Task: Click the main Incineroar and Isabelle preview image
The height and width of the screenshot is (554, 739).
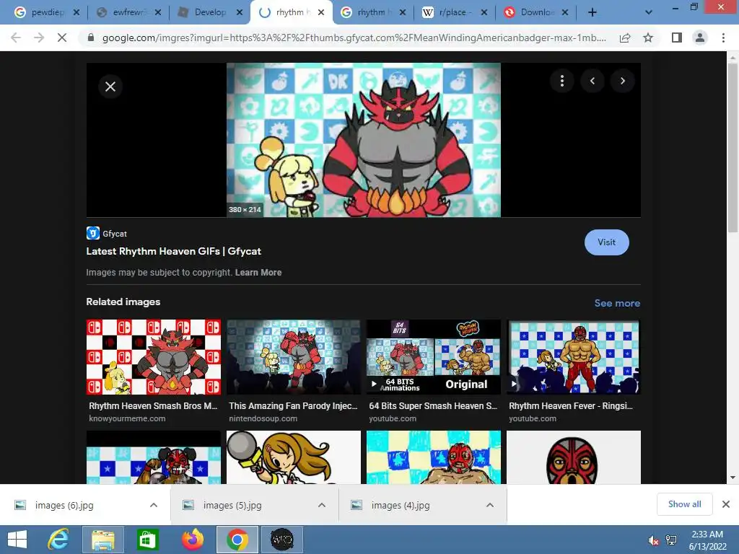Action: (364, 140)
